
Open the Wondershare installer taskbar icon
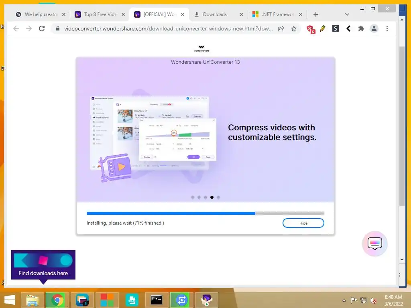[x=206, y=300]
